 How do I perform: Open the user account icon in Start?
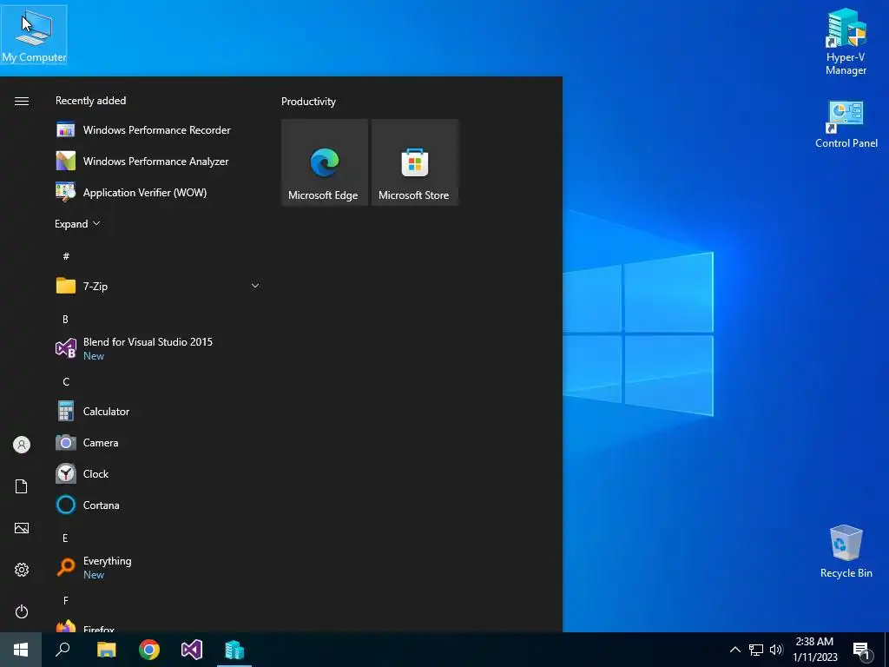pos(22,445)
